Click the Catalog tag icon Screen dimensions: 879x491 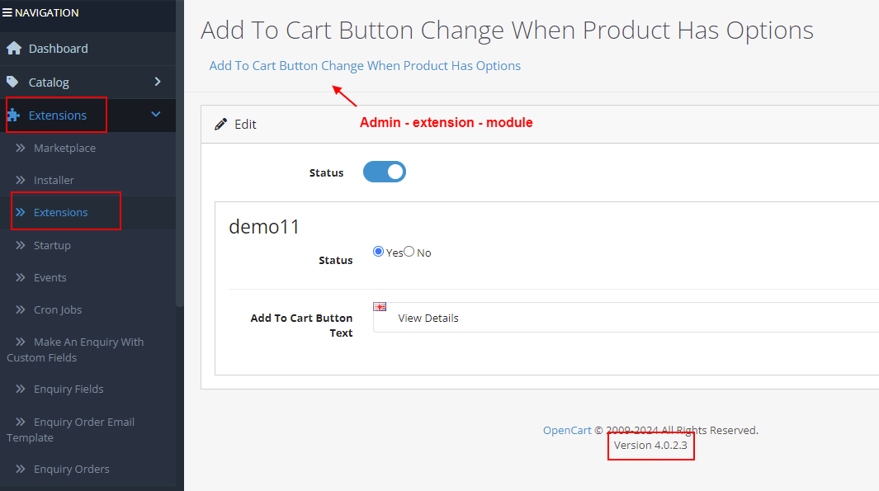[12, 82]
